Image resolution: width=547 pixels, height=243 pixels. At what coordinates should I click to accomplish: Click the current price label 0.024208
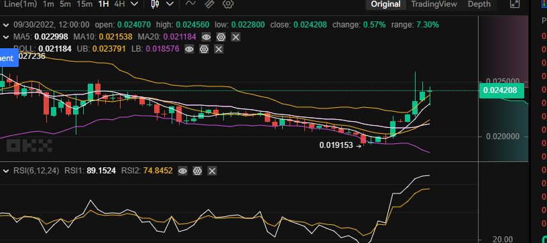point(502,91)
